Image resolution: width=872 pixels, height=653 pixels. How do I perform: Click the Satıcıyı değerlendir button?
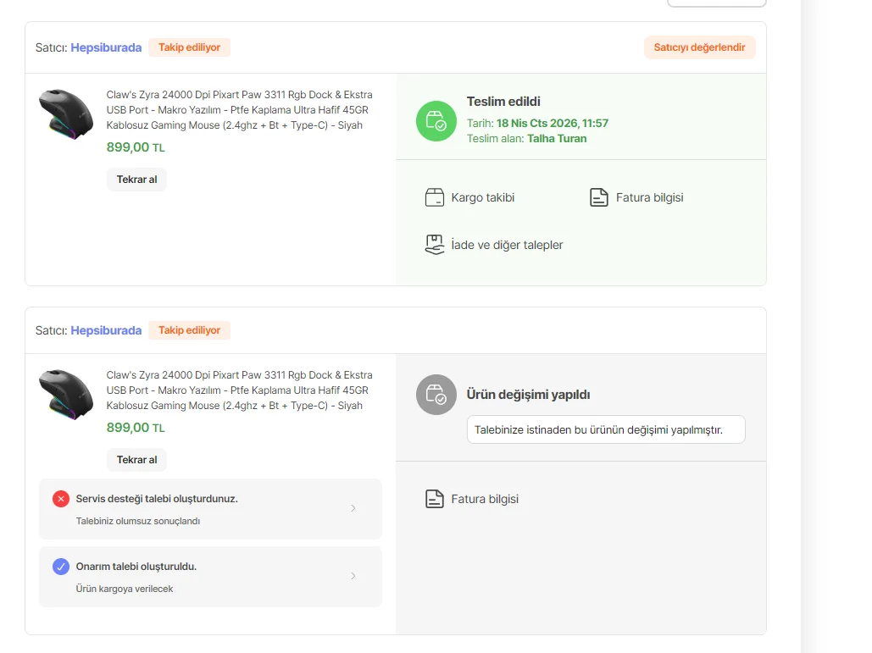coord(699,47)
